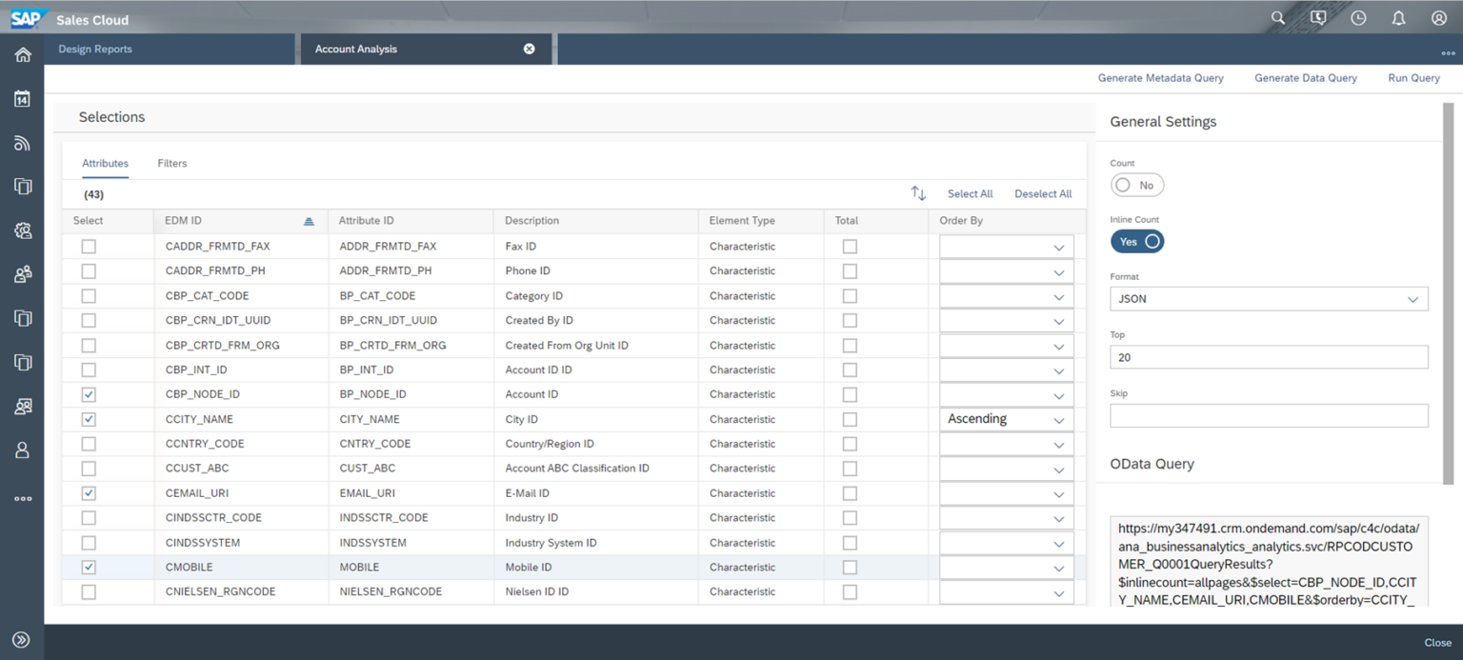Open notifications bell icon
The width and height of the screenshot is (1463, 660).
pyautogui.click(x=1398, y=18)
